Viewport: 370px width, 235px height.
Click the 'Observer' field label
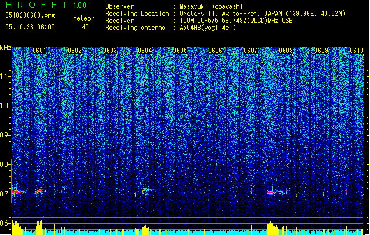pos(119,6)
